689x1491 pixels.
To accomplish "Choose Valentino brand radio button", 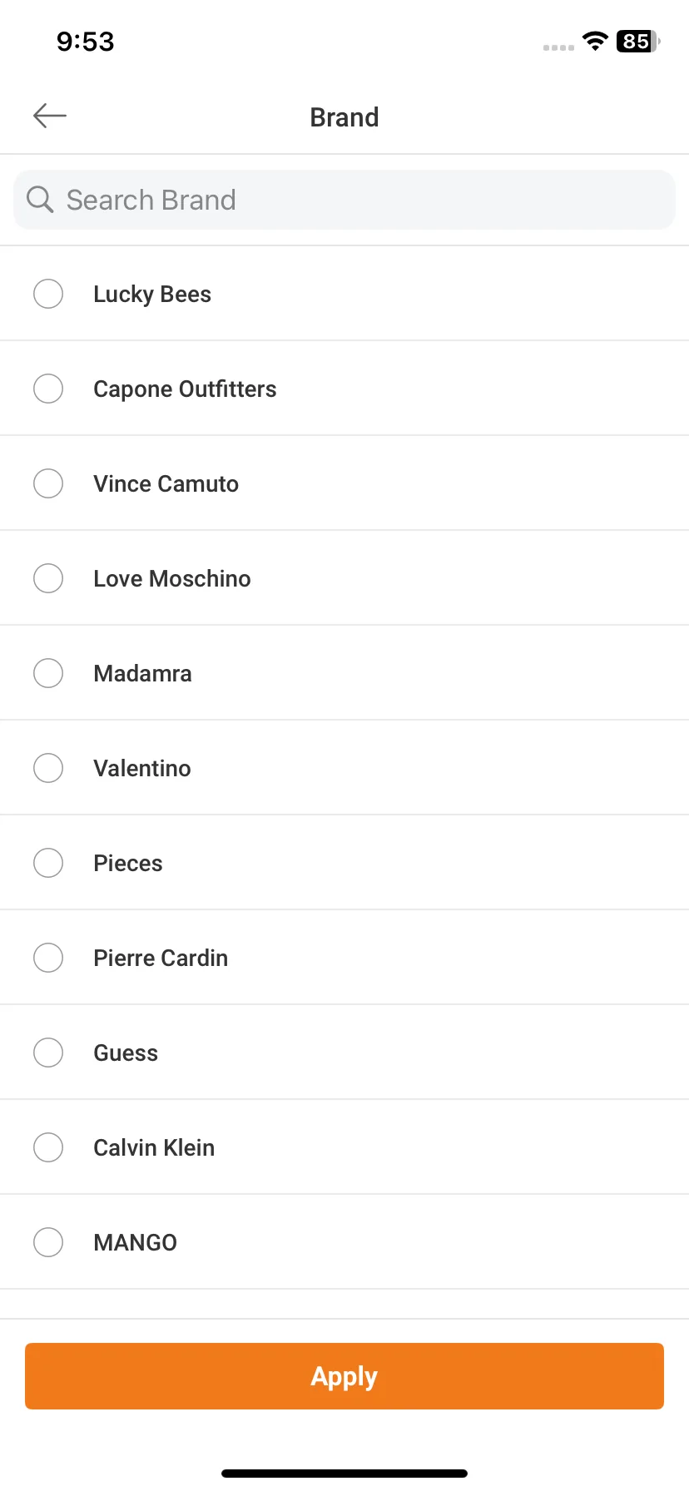I will click(x=48, y=768).
